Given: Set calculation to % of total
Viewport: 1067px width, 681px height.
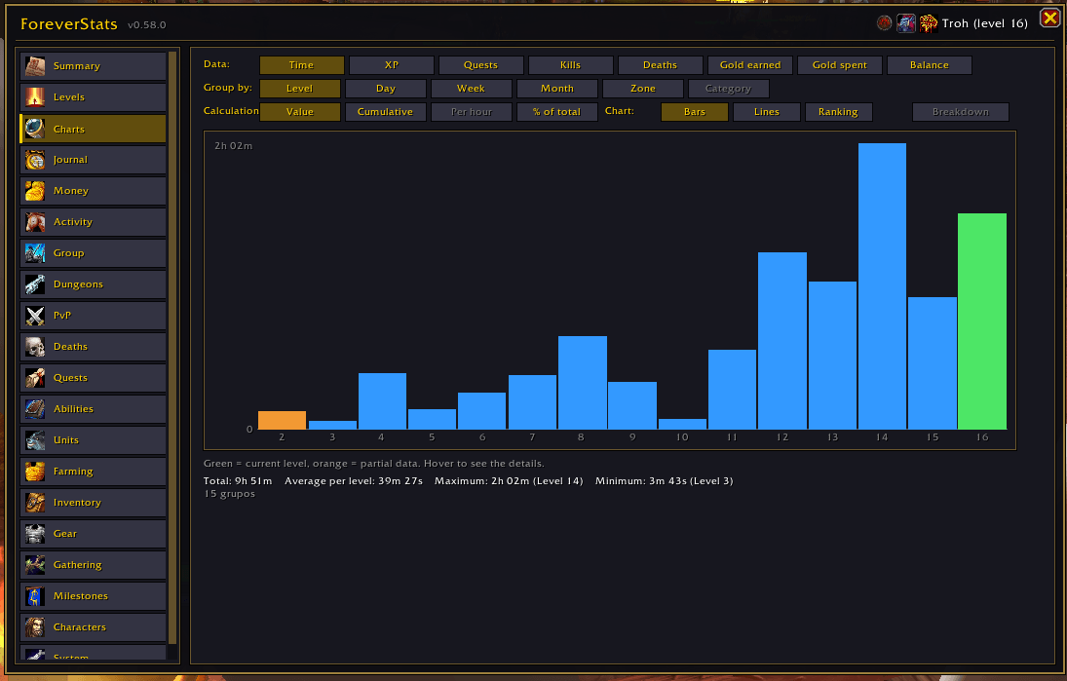Looking at the screenshot, I should (x=557, y=112).
